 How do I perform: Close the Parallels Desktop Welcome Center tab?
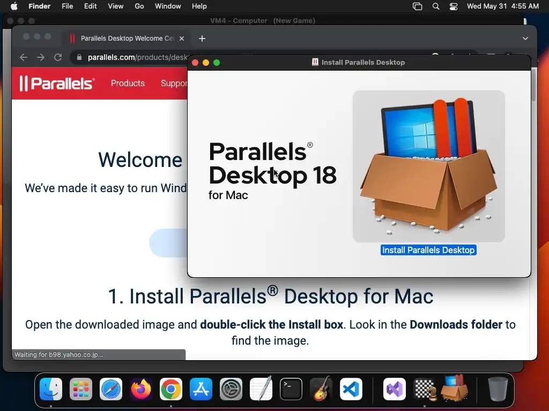pos(182,39)
